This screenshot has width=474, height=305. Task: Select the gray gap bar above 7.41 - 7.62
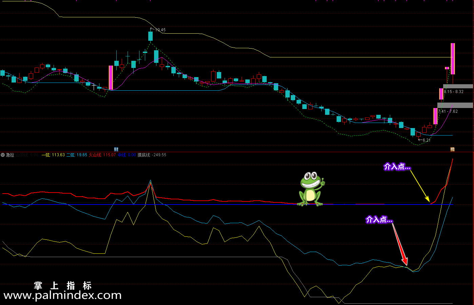tap(455, 105)
